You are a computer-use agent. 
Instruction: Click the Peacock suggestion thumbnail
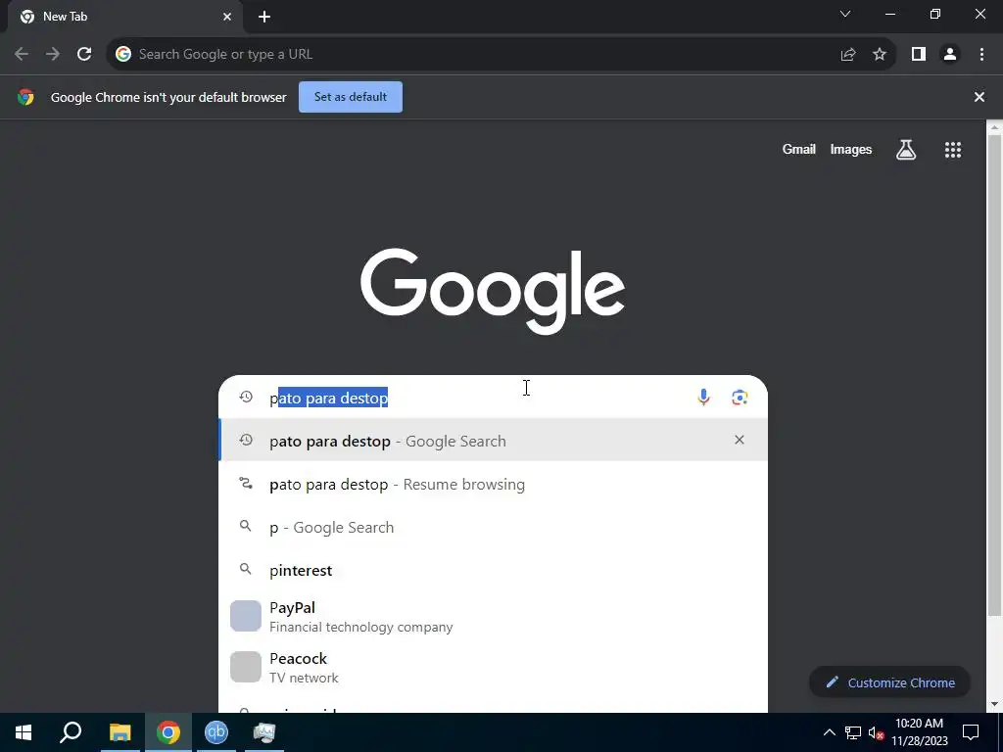point(246,667)
